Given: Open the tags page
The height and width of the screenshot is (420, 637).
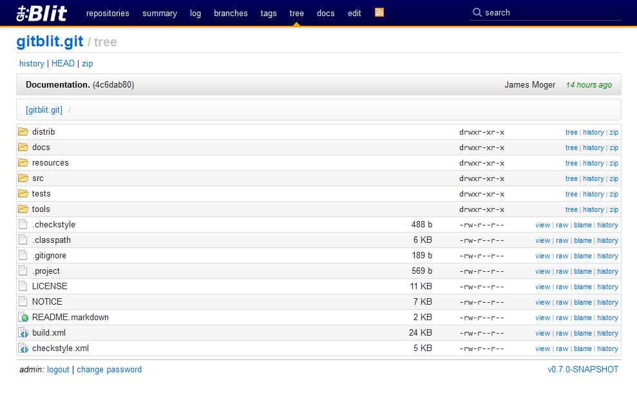Looking at the screenshot, I should (269, 13).
